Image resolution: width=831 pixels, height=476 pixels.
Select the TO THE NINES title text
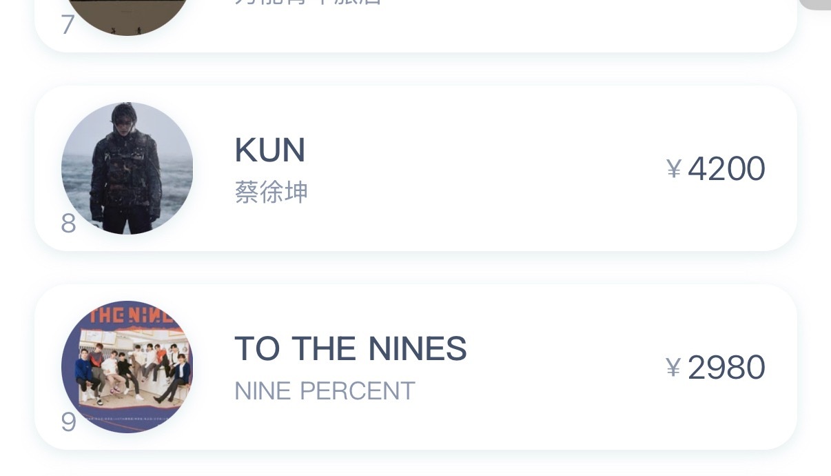(x=351, y=349)
